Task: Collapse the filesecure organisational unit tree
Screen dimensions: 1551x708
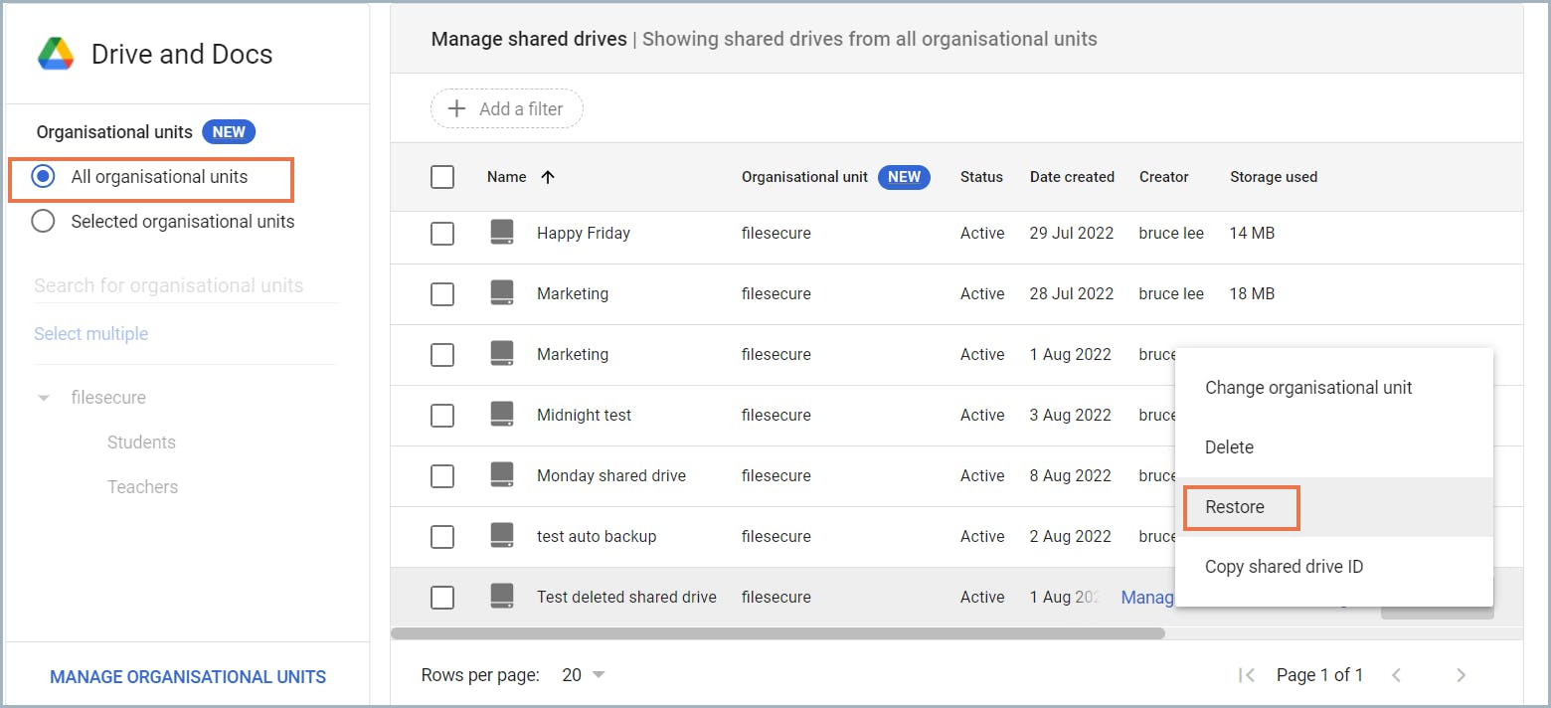Action: click(43, 398)
